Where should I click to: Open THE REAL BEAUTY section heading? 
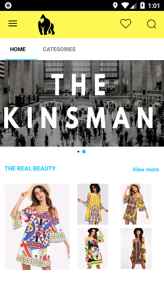tap(30, 168)
